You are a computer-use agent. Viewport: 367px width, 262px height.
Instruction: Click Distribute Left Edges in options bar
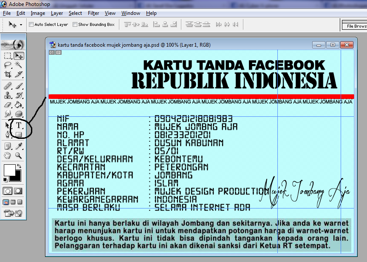pyautogui.click(x=219, y=24)
